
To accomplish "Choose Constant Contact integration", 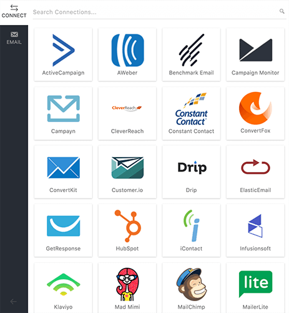I will pyautogui.click(x=191, y=113).
